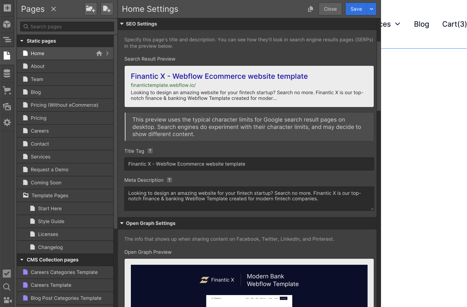467x307 pixels.
Task: Click the finantictemplate.webflow.io URL
Action: point(163,85)
